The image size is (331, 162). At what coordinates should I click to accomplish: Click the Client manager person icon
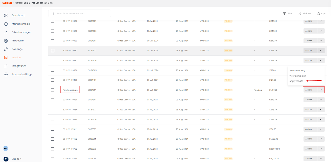[6, 32]
